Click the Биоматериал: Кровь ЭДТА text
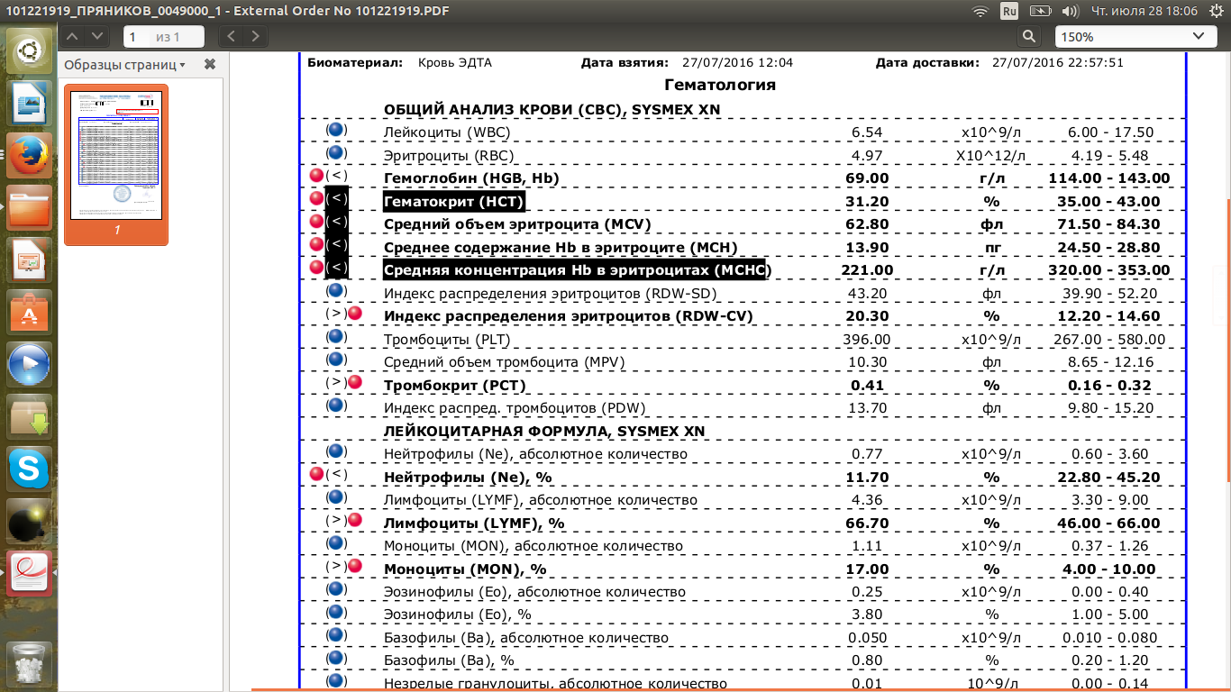Screen dimensions: 1231x692 (x=399, y=63)
